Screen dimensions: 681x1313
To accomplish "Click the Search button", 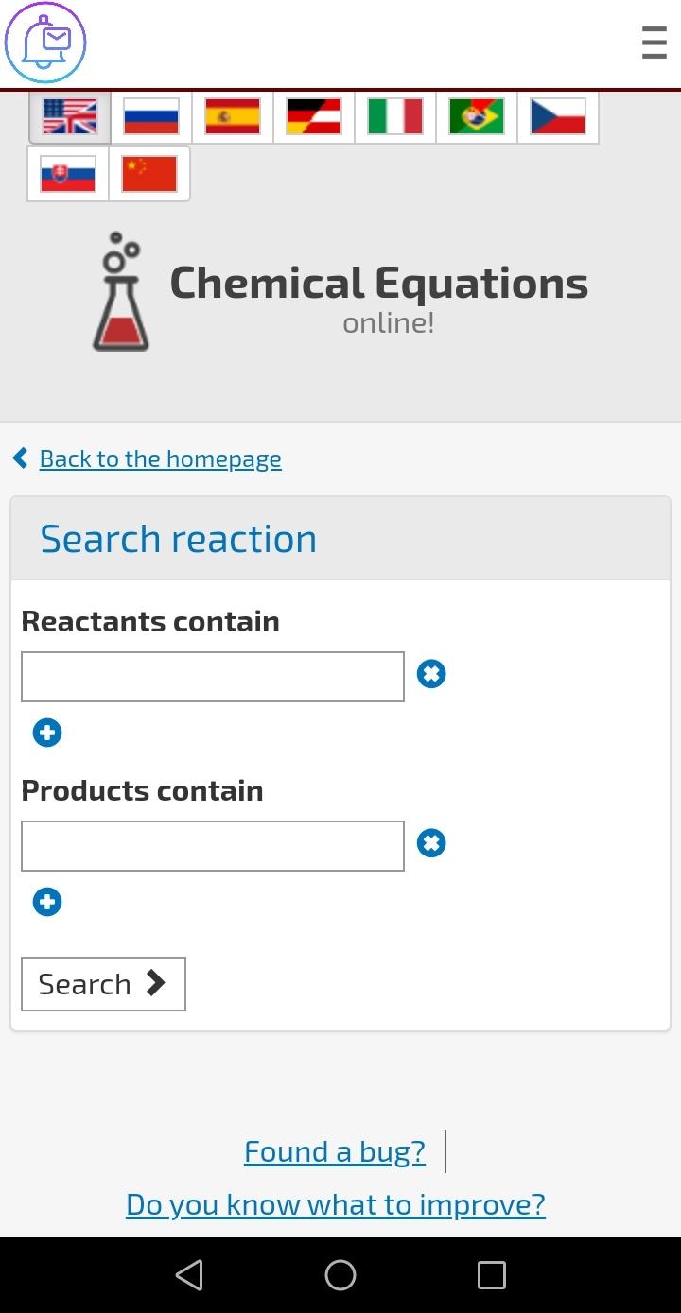I will point(103,984).
